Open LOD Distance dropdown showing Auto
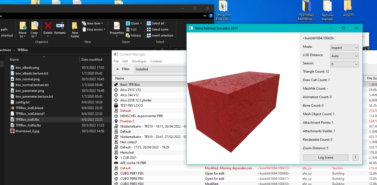Image resolution: width=377 pixels, height=185 pixels. coord(345,56)
